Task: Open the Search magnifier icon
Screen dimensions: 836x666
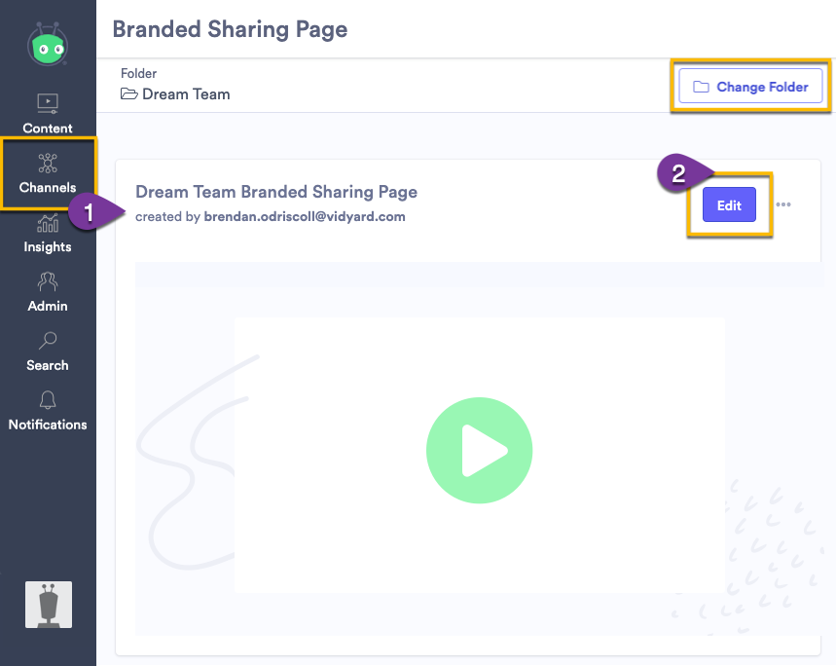Action: (48, 341)
